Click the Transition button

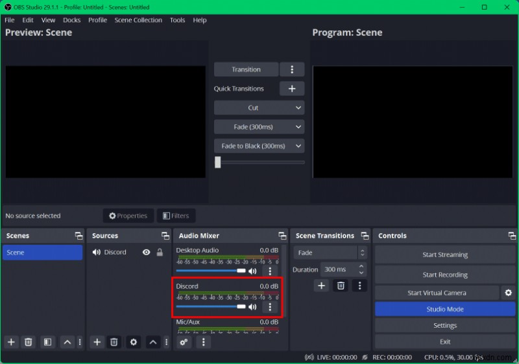pos(246,69)
